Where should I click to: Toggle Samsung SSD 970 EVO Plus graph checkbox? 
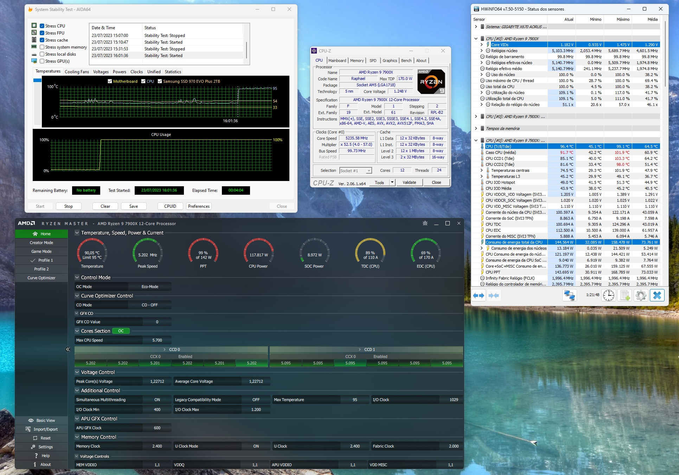160,81
